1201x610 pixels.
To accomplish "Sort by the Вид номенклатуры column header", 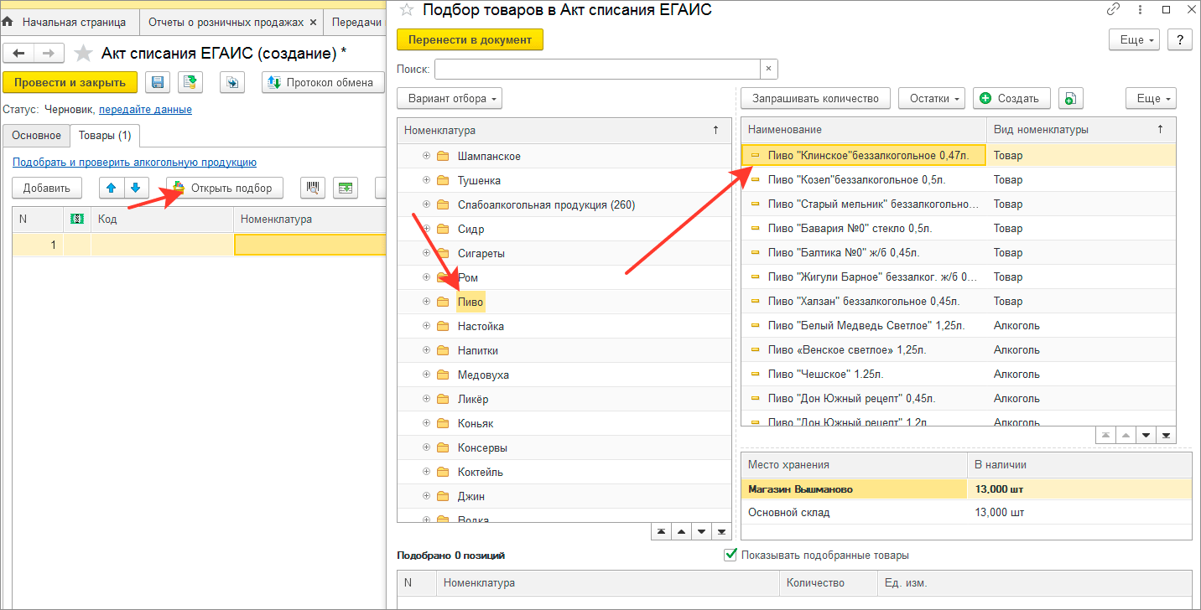I will (1081, 130).
